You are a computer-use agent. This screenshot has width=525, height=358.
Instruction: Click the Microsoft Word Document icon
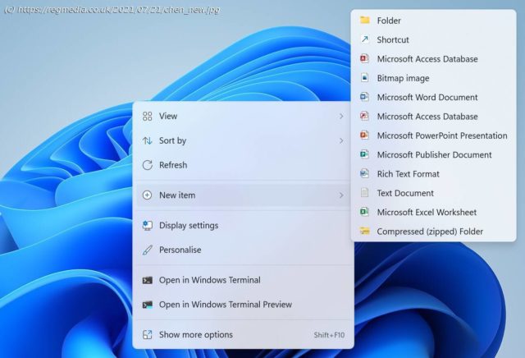[x=364, y=97]
